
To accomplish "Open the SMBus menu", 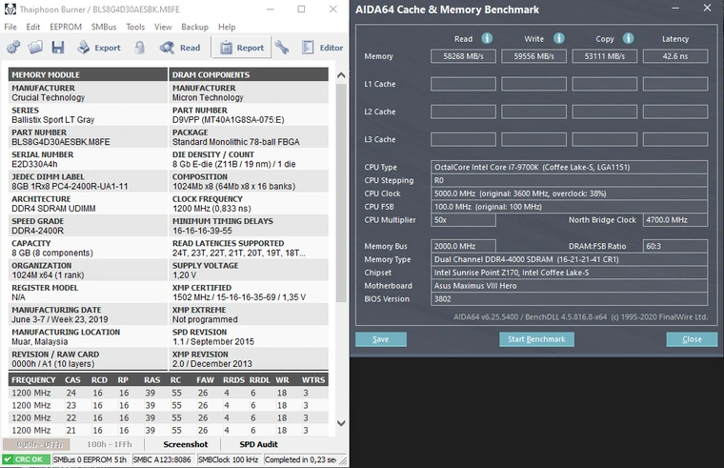I will point(104,27).
